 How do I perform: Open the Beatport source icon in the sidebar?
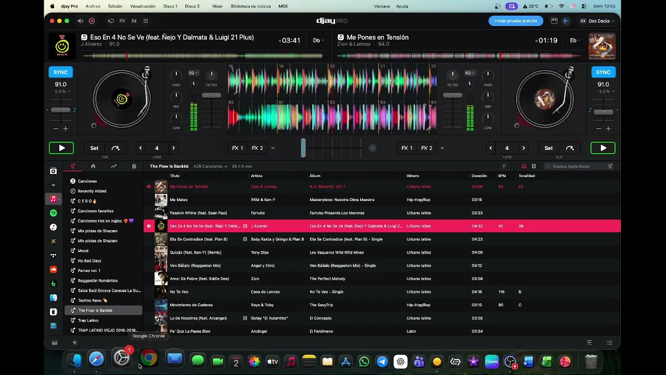pos(53,283)
